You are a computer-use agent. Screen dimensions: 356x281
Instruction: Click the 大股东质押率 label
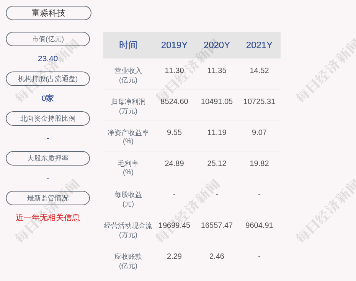[48, 158]
